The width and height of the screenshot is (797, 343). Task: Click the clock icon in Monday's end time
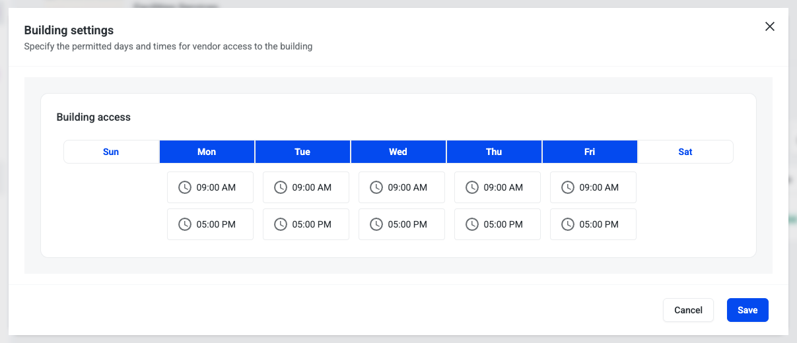click(185, 224)
